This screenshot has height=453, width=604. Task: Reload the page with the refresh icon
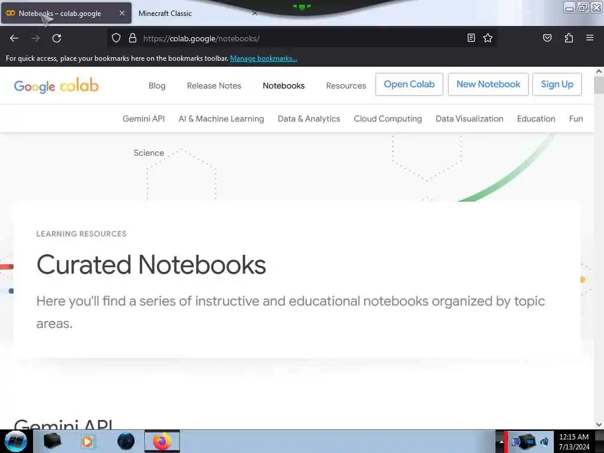(x=57, y=38)
